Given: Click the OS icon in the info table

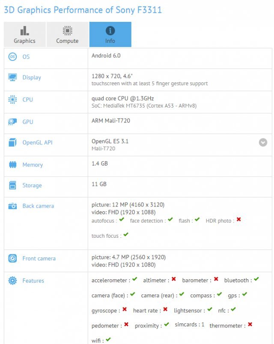Looking at the screenshot, I should (13, 57).
